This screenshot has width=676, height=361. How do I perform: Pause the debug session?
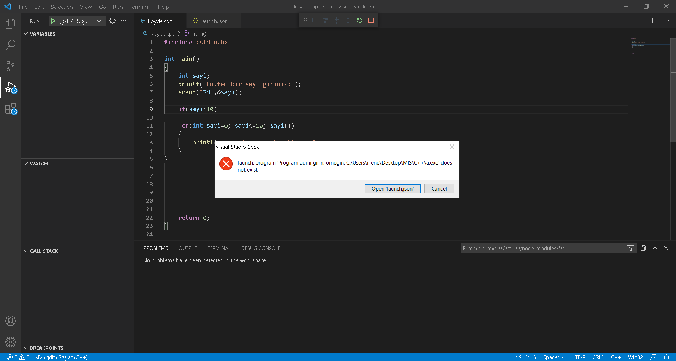coord(314,20)
